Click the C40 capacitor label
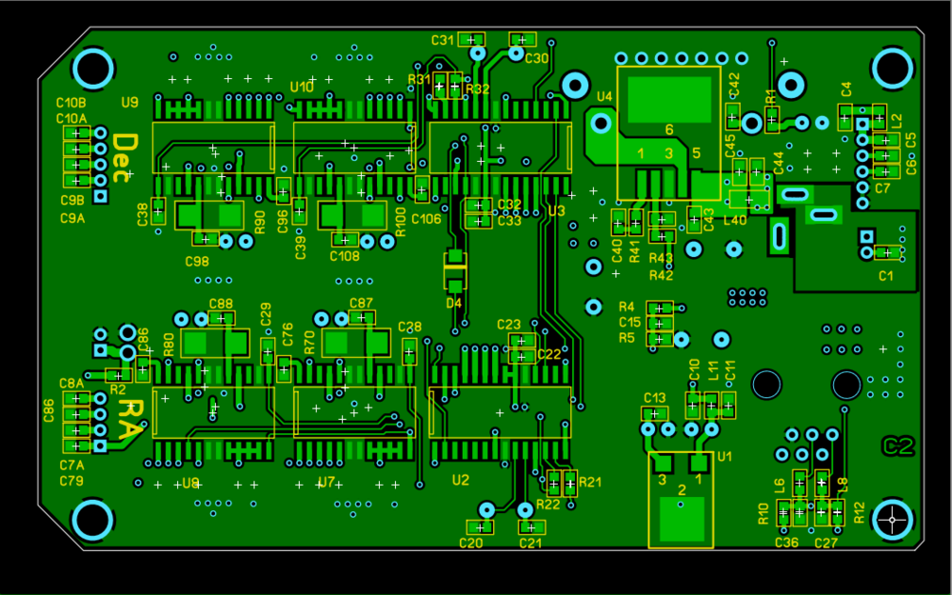The image size is (952, 595). [x=617, y=250]
